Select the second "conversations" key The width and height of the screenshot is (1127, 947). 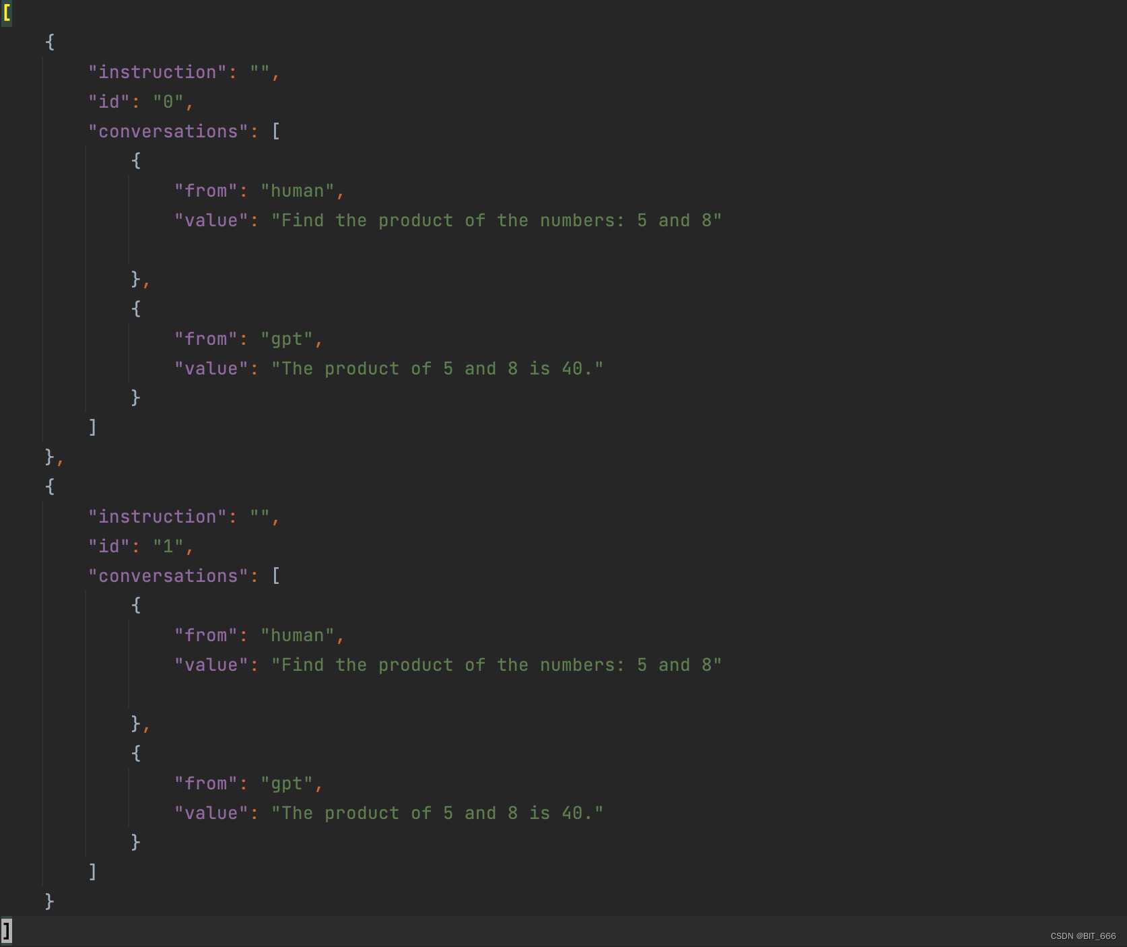tap(171, 575)
